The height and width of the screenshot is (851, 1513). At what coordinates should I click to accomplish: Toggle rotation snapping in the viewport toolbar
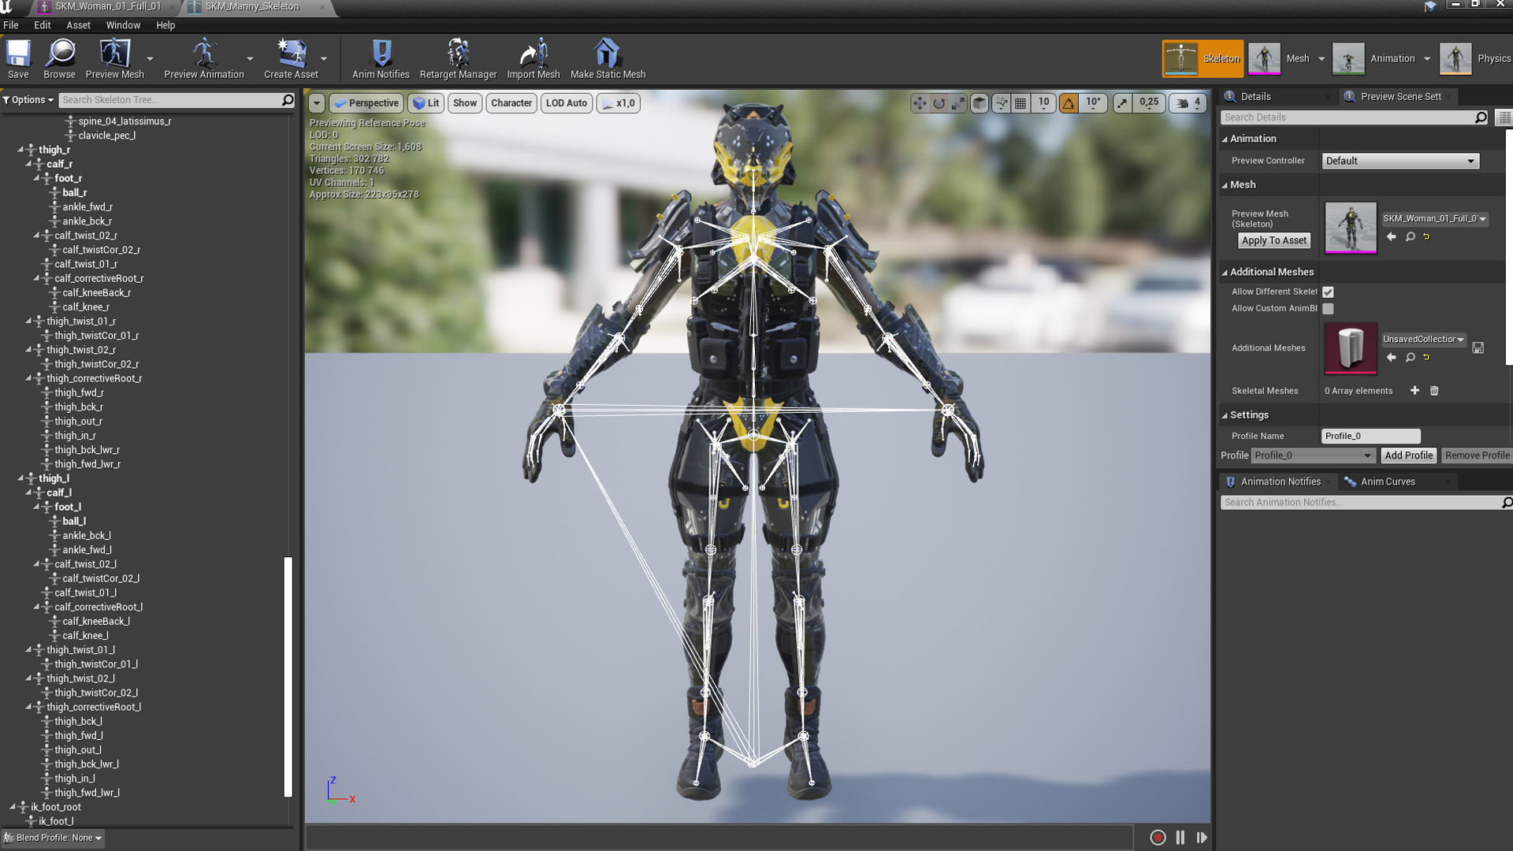1069,103
